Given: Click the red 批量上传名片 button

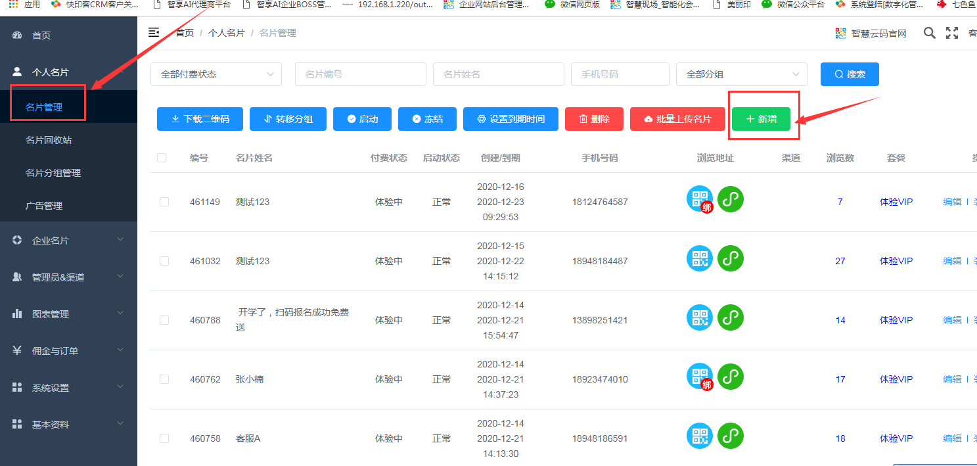Looking at the screenshot, I should pos(677,119).
